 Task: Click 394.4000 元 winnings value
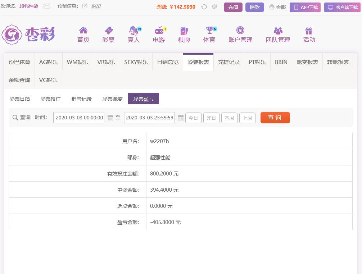(x=164, y=190)
